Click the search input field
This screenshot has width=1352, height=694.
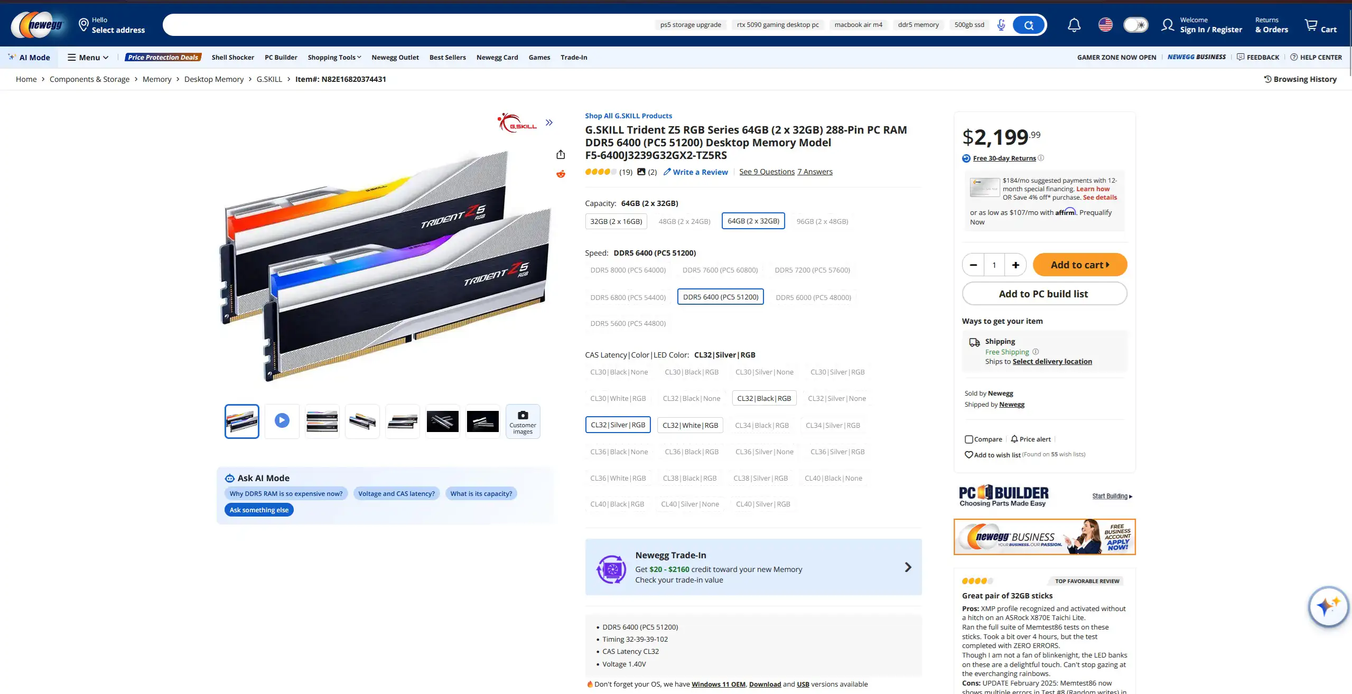pos(407,25)
